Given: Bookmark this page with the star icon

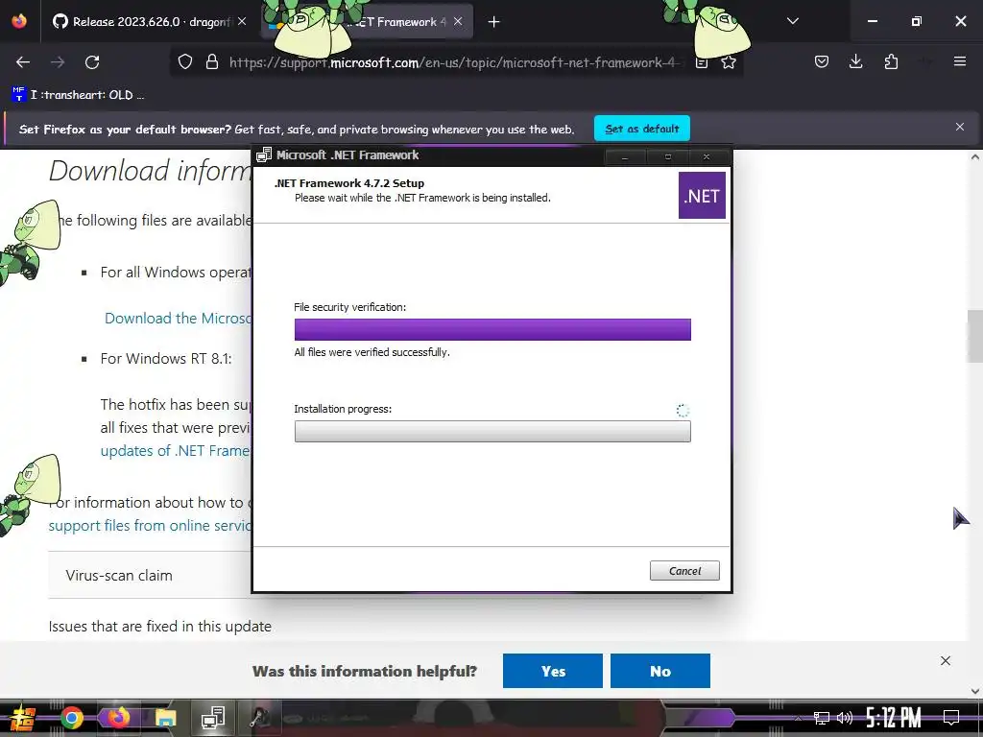Looking at the screenshot, I should 729,62.
